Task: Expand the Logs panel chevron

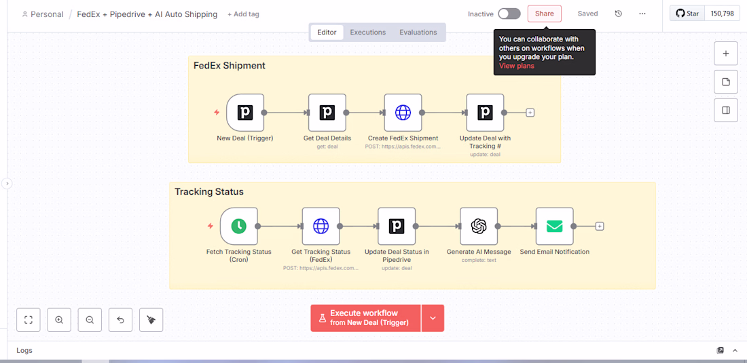Action: point(735,350)
